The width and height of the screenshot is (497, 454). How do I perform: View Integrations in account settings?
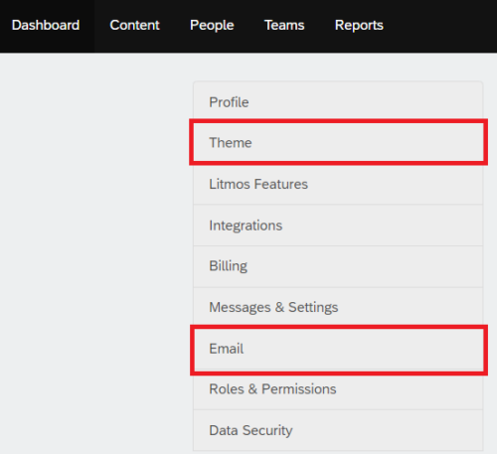coord(338,226)
